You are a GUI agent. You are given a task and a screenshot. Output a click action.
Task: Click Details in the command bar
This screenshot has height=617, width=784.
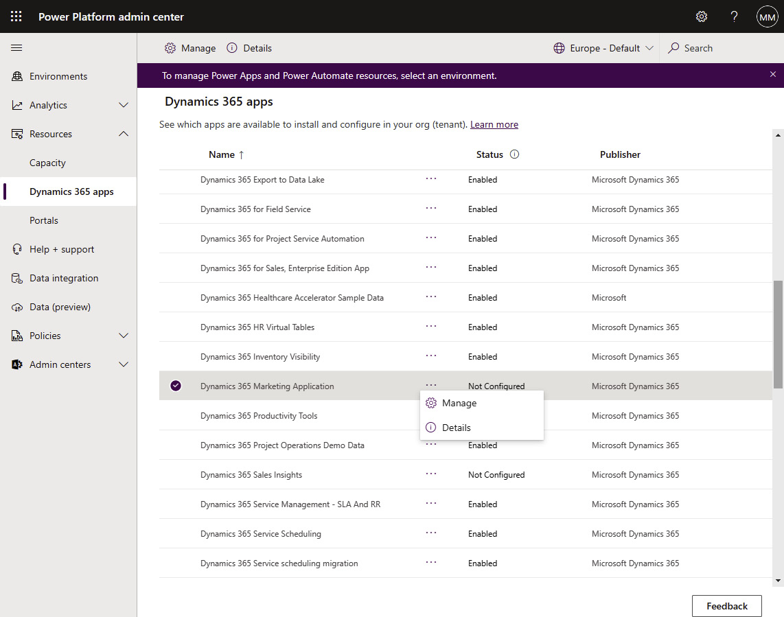[249, 48]
